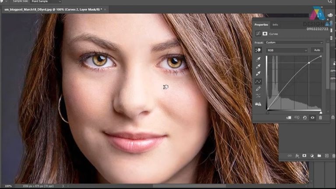Switch to the Info tab
Screen dimensions: 336x189
[275, 24]
